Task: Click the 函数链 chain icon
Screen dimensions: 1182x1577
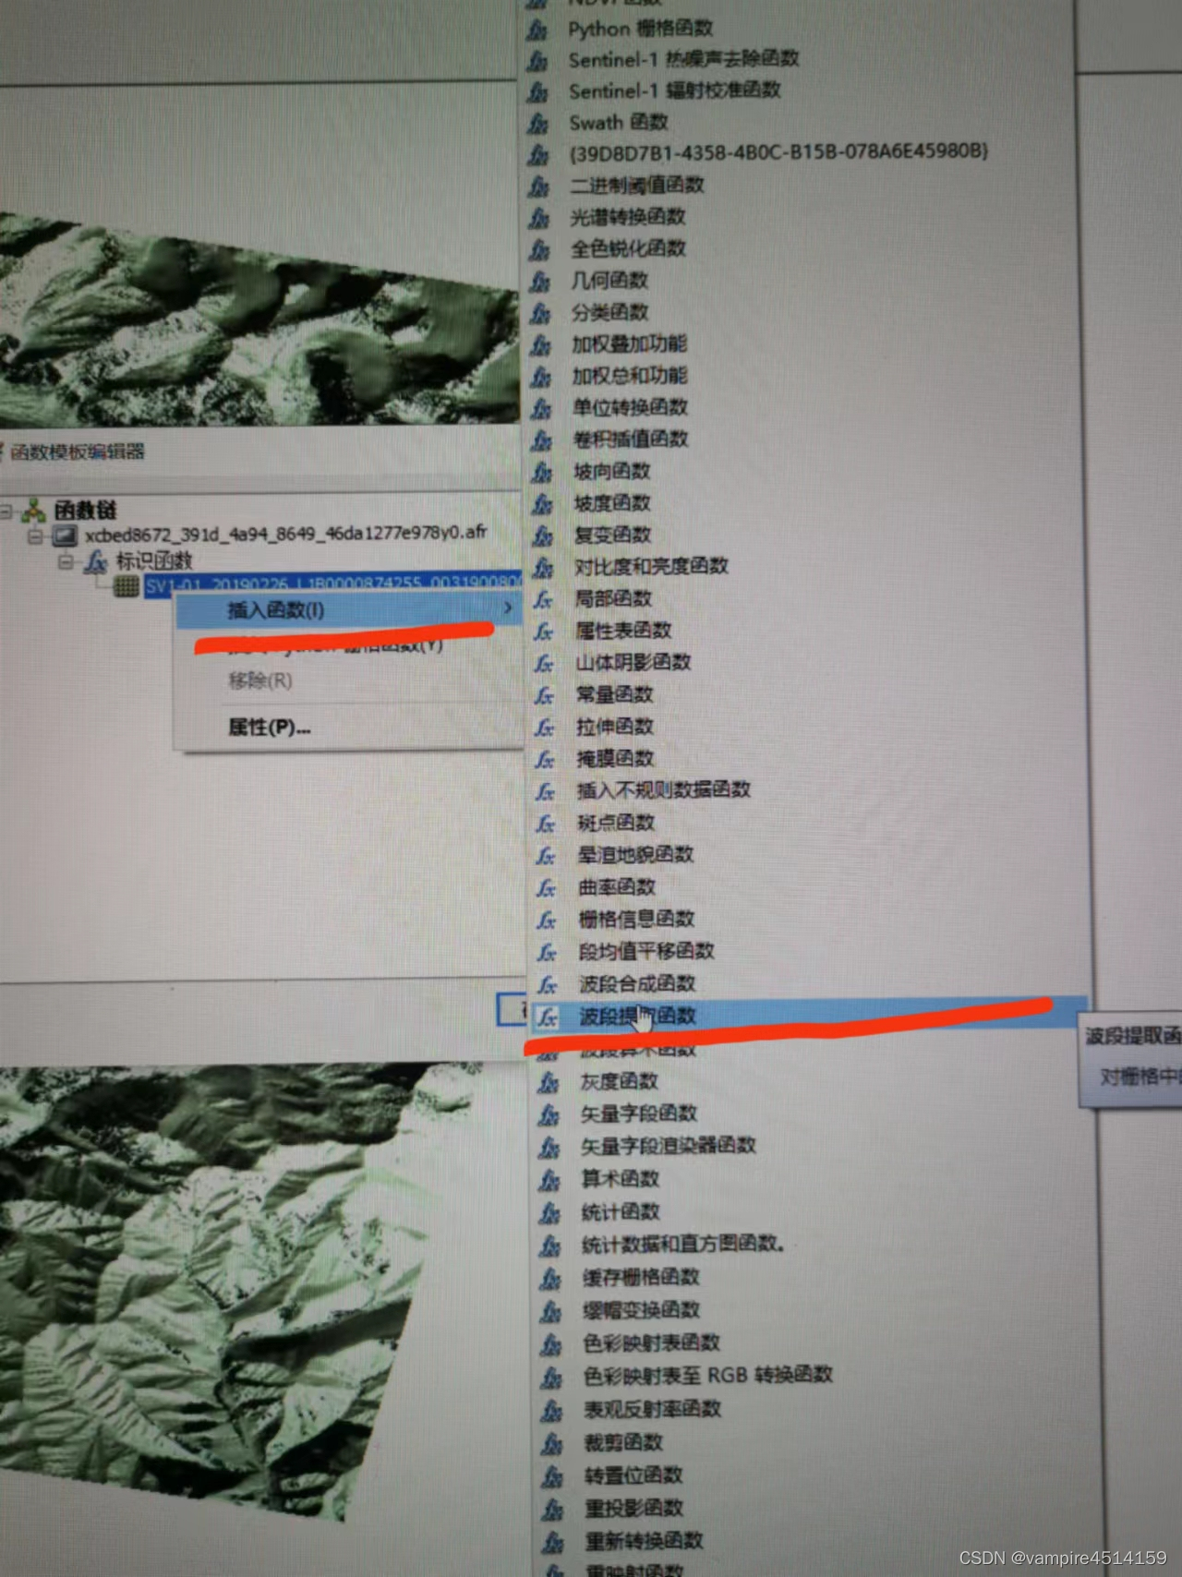Action: click(x=34, y=510)
